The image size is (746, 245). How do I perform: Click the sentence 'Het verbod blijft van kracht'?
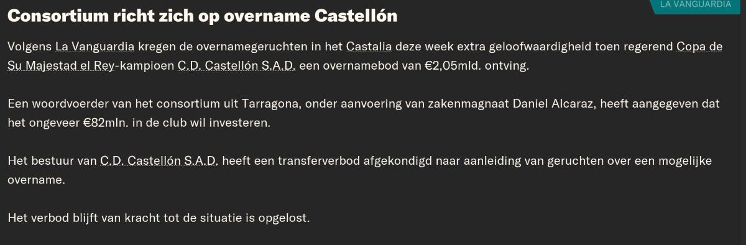(80, 218)
